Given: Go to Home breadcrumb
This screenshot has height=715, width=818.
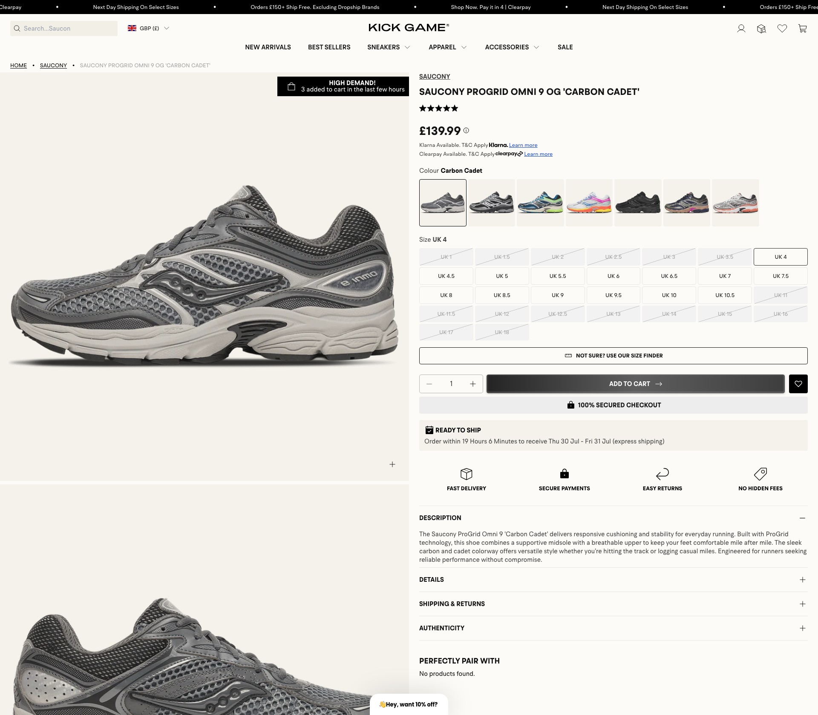Looking at the screenshot, I should [18, 66].
